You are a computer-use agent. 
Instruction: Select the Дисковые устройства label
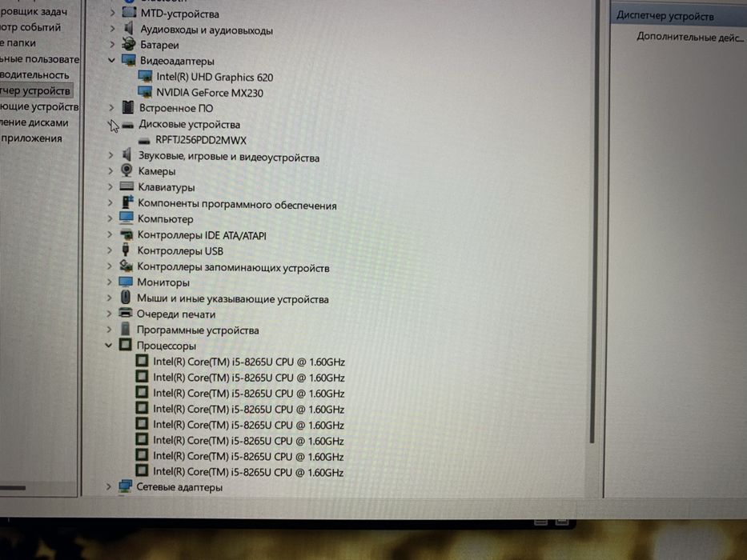pyautogui.click(x=189, y=125)
